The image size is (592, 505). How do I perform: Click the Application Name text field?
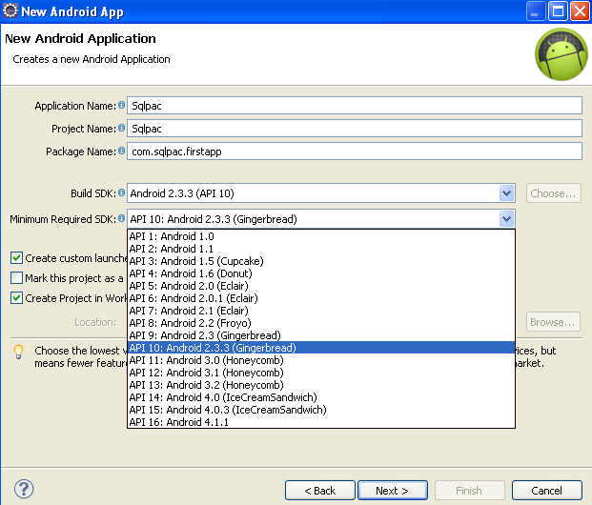(355, 106)
